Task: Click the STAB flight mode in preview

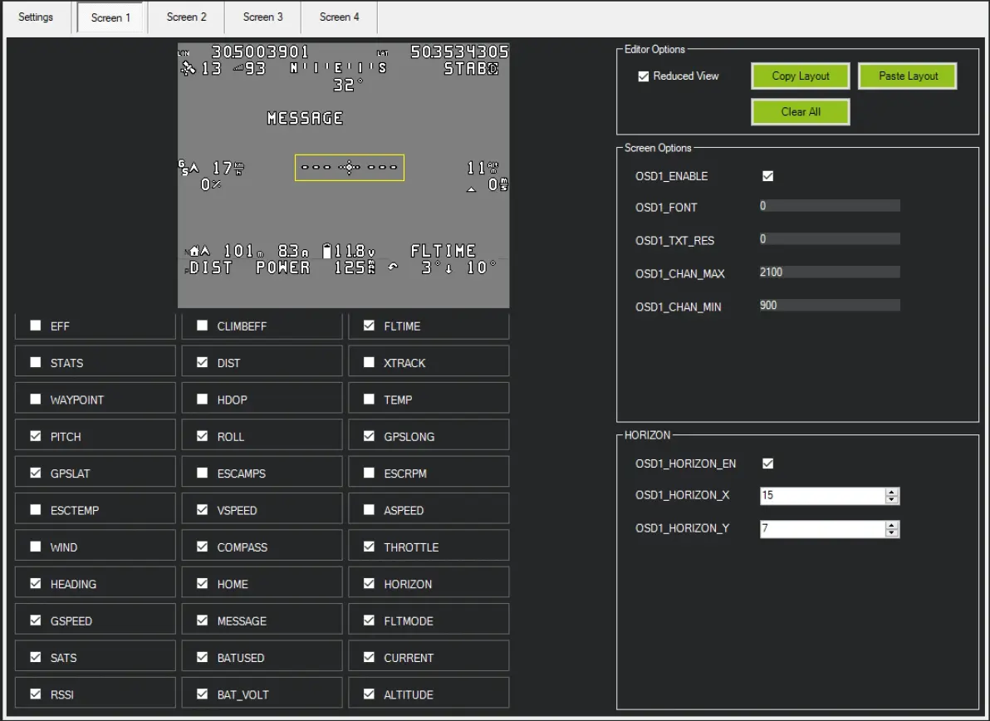Action: 471,68
